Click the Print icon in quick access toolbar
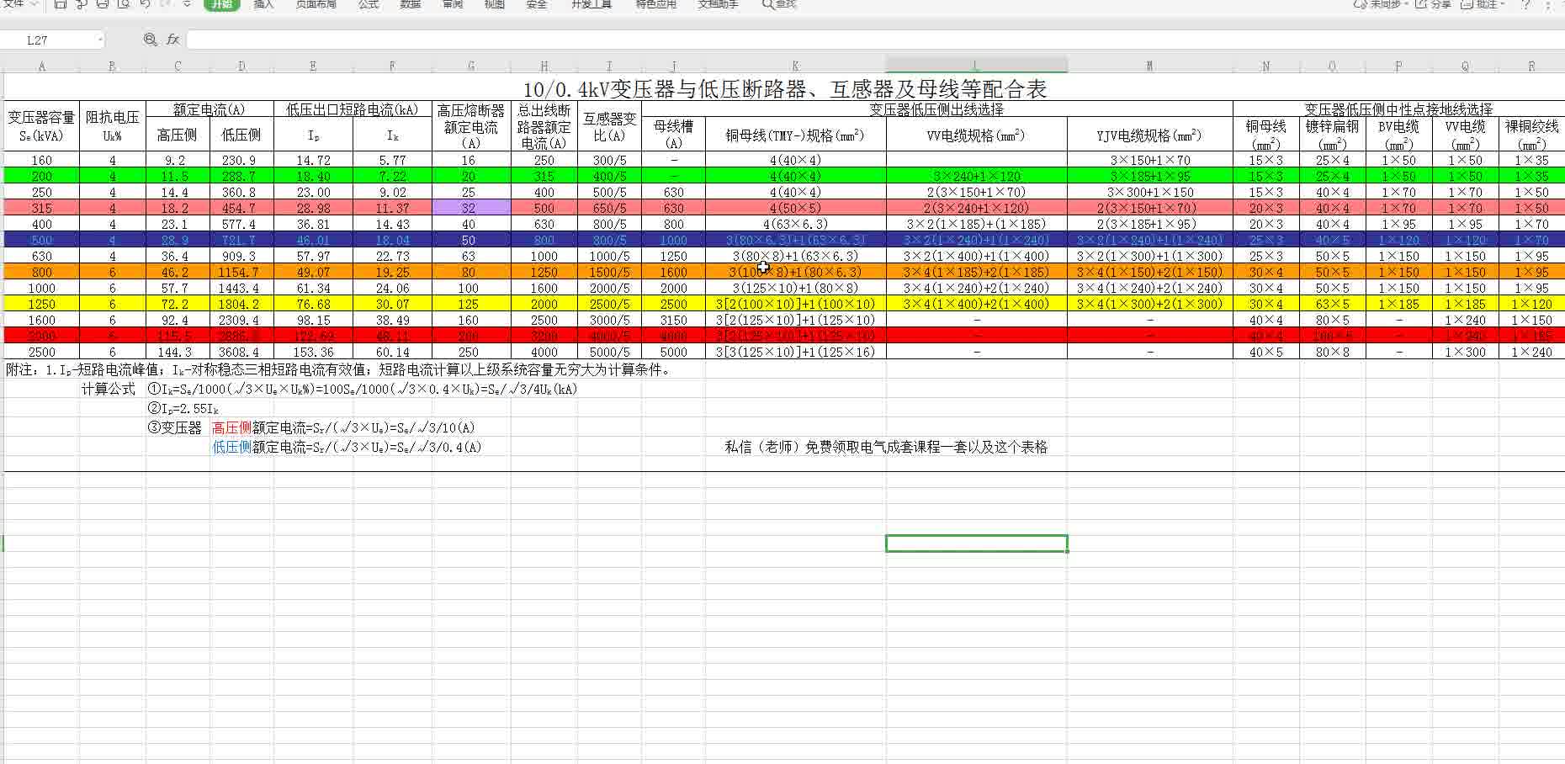Screen dimensions: 1565x764 (x=103, y=4)
